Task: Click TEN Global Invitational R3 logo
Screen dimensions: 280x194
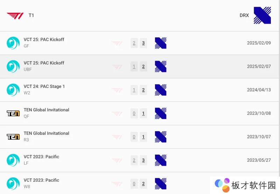Action: pyautogui.click(x=13, y=137)
